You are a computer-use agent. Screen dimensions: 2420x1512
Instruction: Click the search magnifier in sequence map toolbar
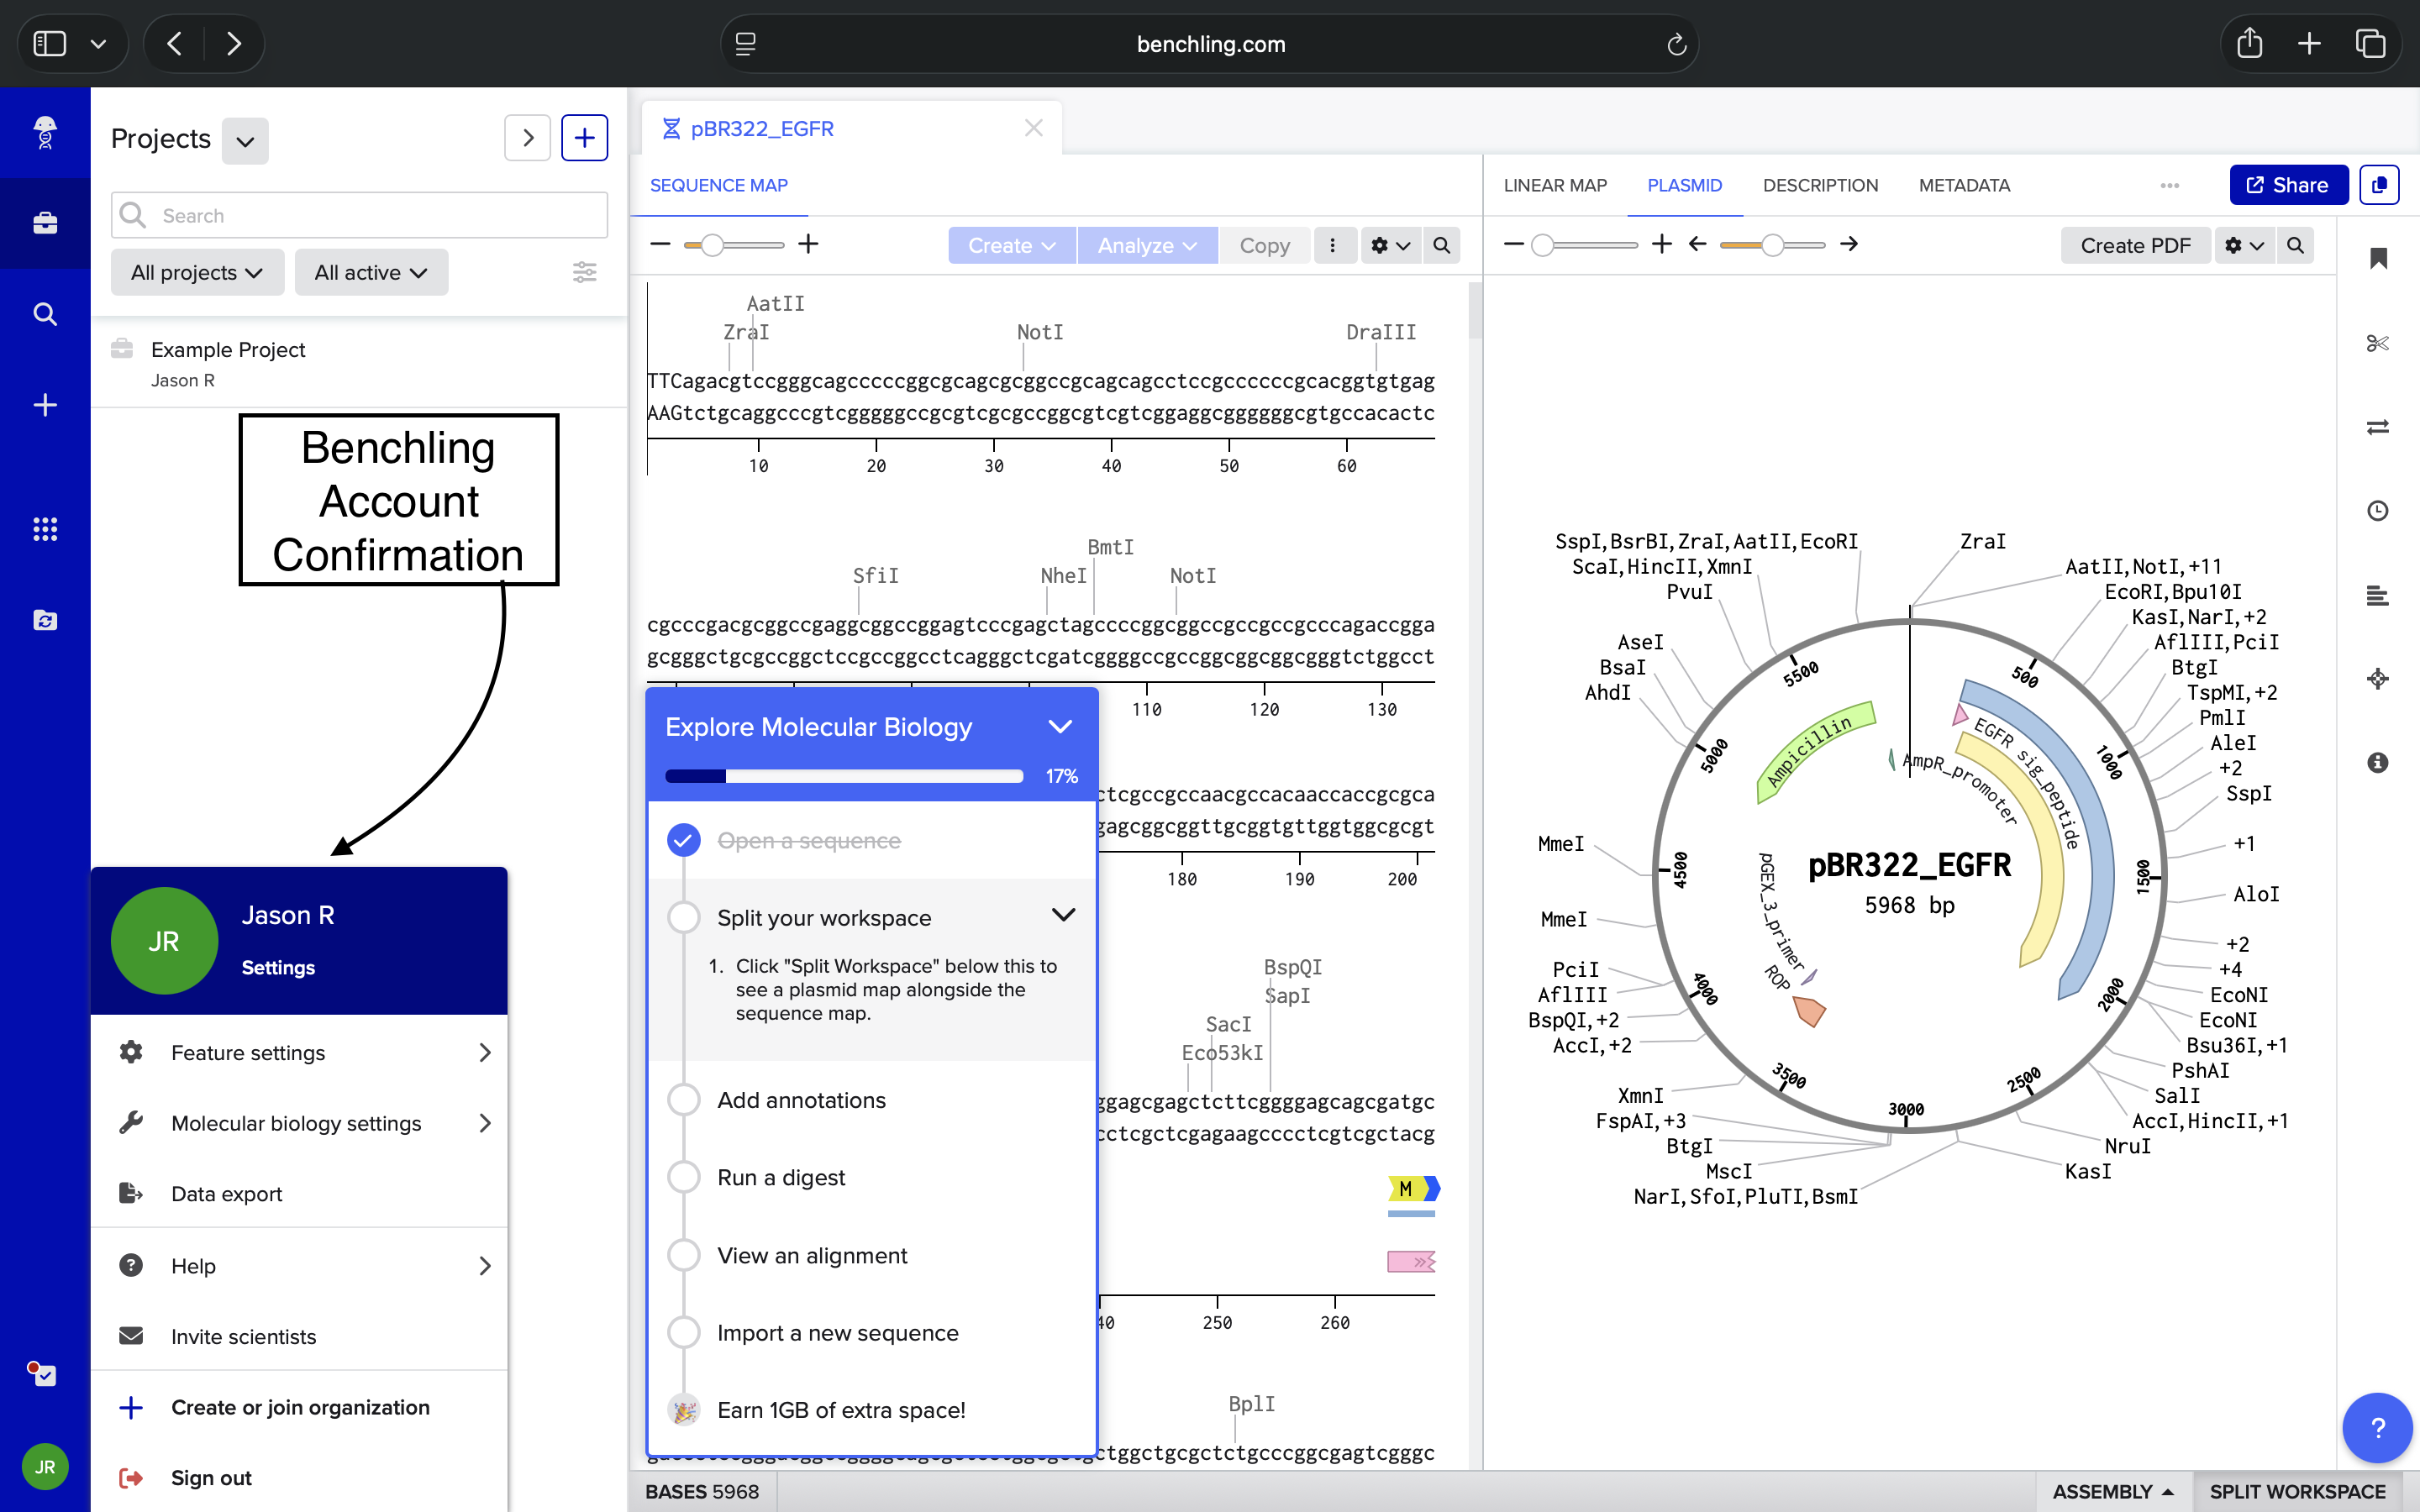pos(1441,245)
